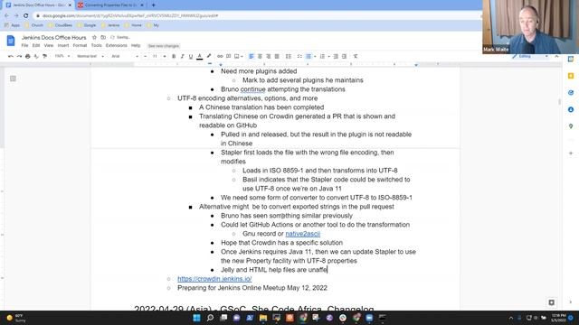Set justified text alignment
The image size is (579, 325).
pyautogui.click(x=277, y=56)
